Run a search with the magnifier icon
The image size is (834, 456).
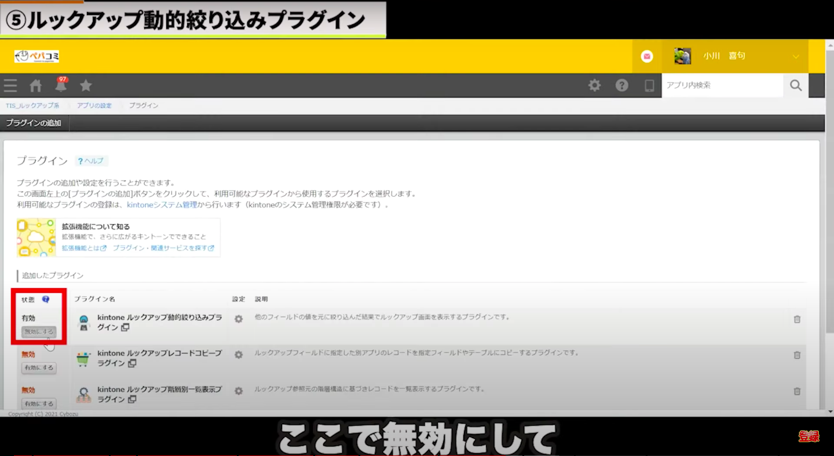(x=796, y=85)
